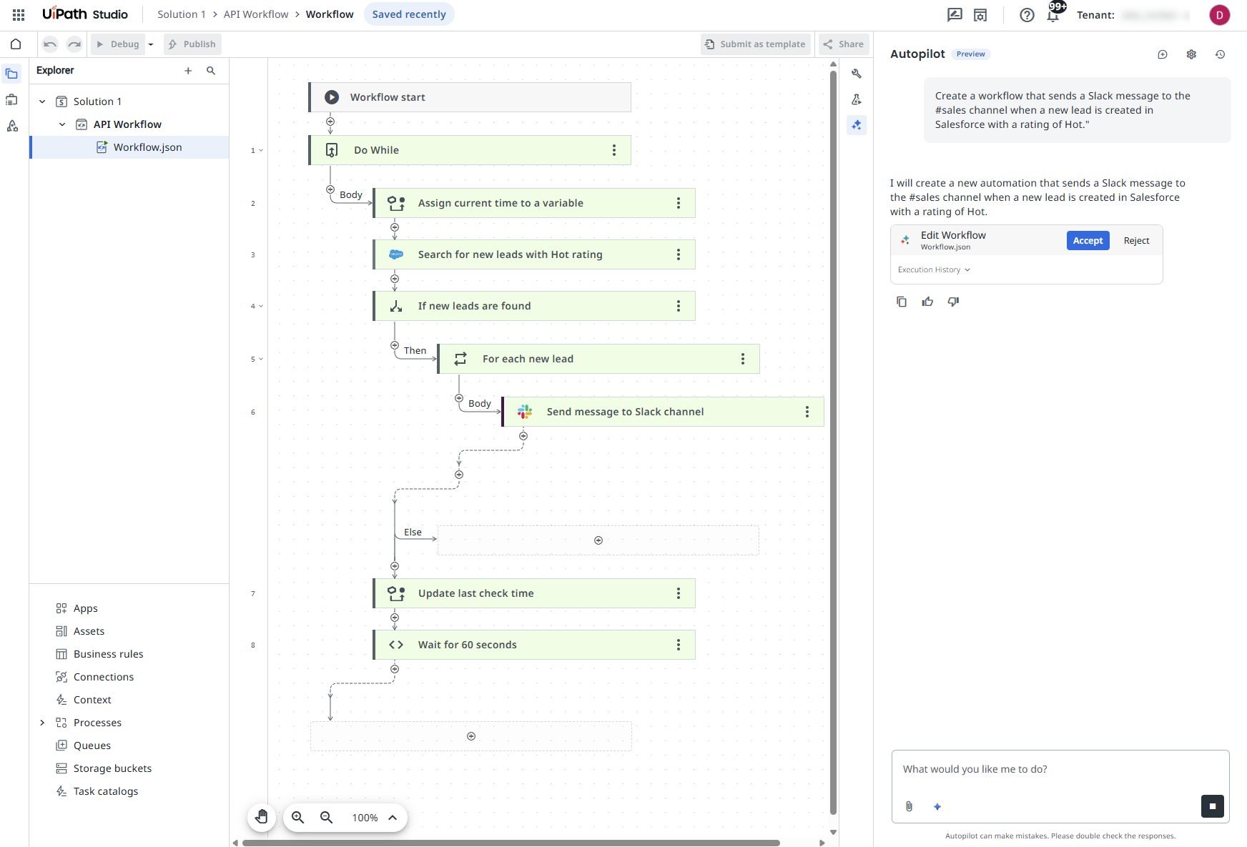Click the Publish button
The image size is (1247, 847).
pyautogui.click(x=192, y=44)
